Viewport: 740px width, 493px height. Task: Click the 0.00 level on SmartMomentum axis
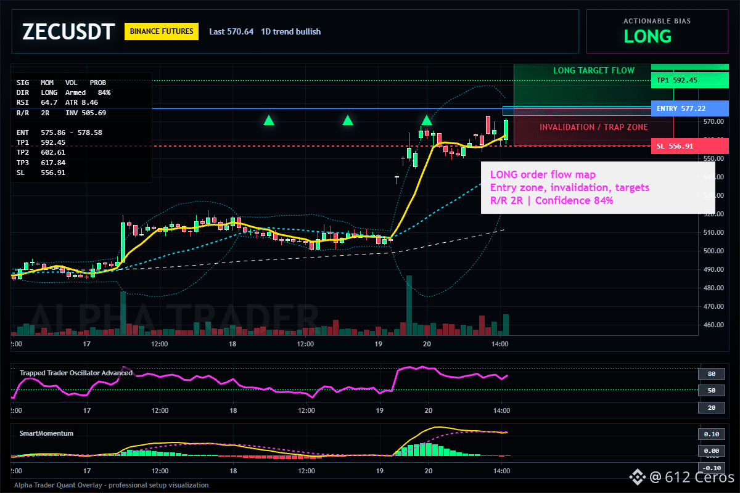[x=711, y=451]
